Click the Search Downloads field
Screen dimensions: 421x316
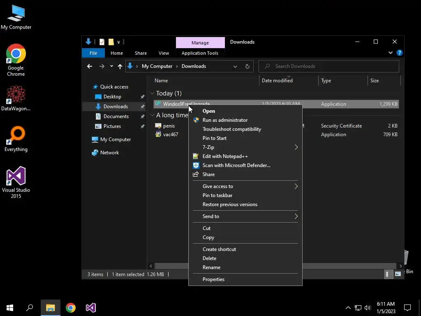tap(329, 66)
